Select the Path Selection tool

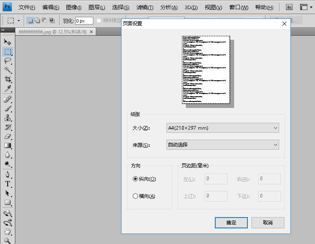(x=8, y=193)
